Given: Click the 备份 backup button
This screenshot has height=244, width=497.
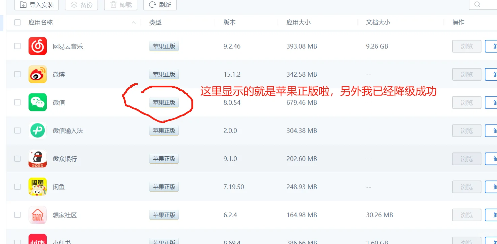Looking at the screenshot, I should [x=81, y=5].
